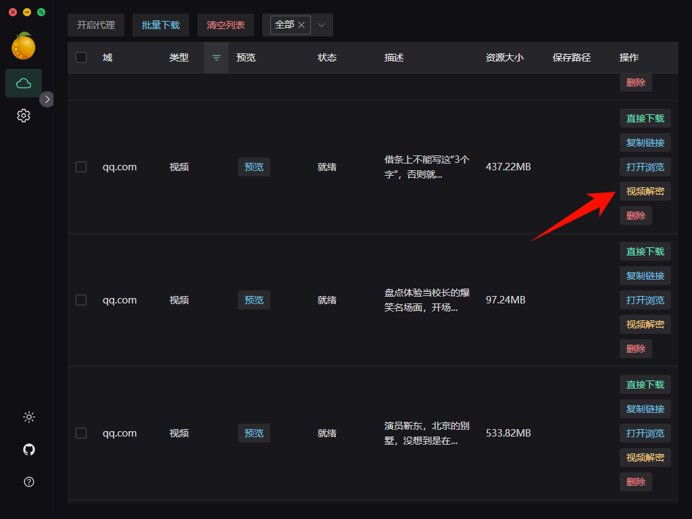Viewport: 692px width, 519px height.
Task: Preview the 533.82MB video
Action: coord(254,433)
